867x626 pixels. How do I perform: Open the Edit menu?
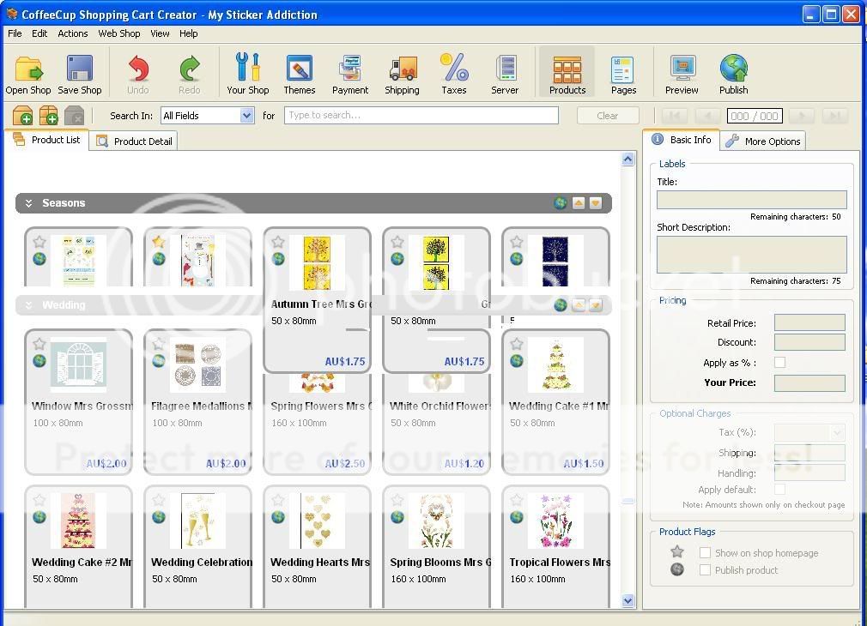39,33
